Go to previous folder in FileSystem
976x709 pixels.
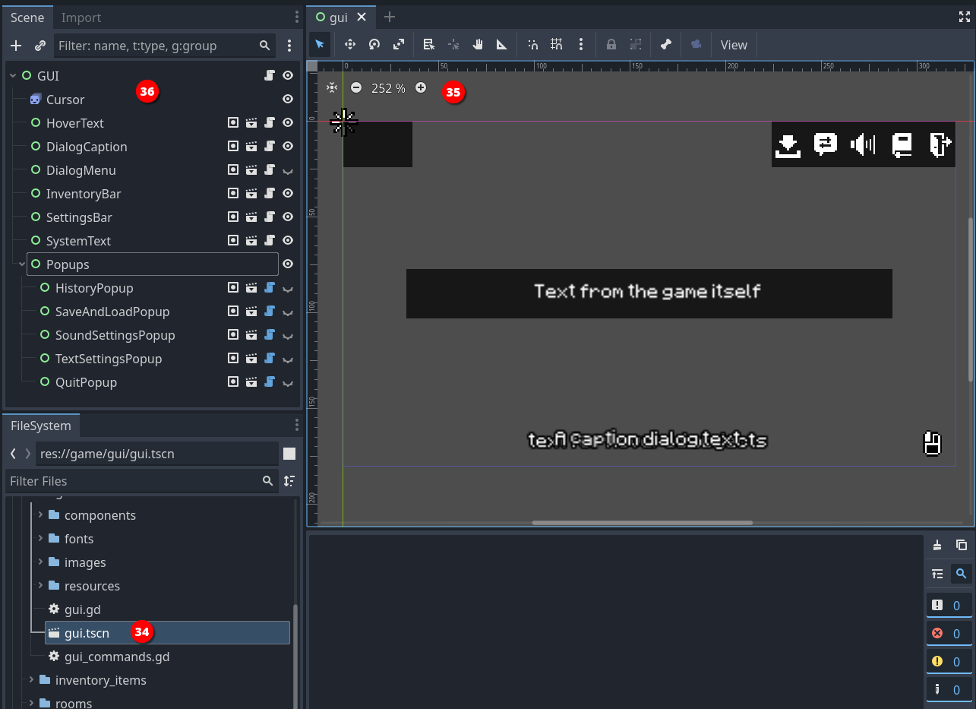tap(13, 454)
